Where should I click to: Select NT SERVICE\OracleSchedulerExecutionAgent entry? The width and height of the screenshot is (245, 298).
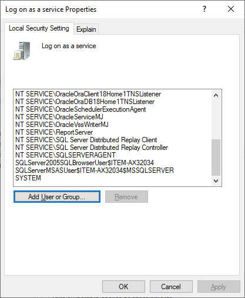pos(80,109)
